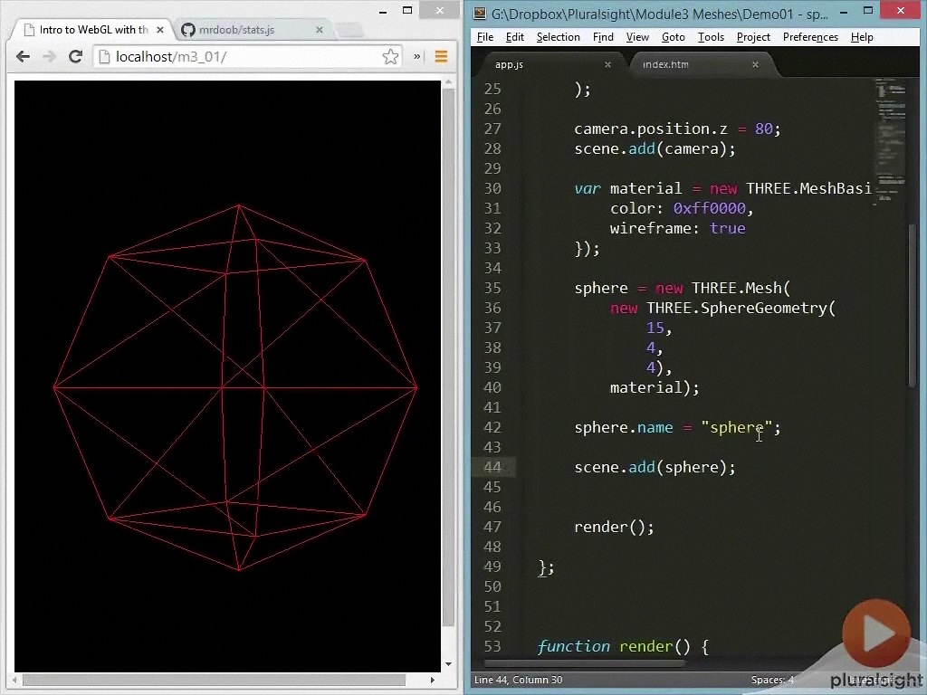Click the browser page vertical scrollbar

pyautogui.click(x=449, y=357)
